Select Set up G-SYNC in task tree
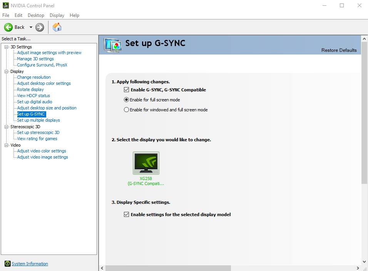This screenshot has height=271, width=368. coord(31,114)
